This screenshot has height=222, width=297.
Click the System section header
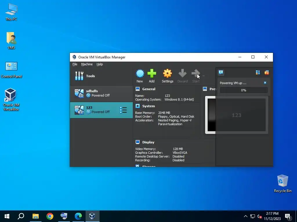148,106
